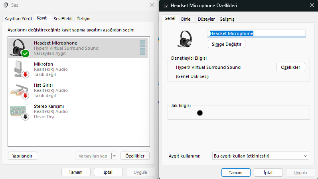318x179 pixels.
Task: Click the Yapılandır button
Action: pyautogui.click(x=22, y=156)
